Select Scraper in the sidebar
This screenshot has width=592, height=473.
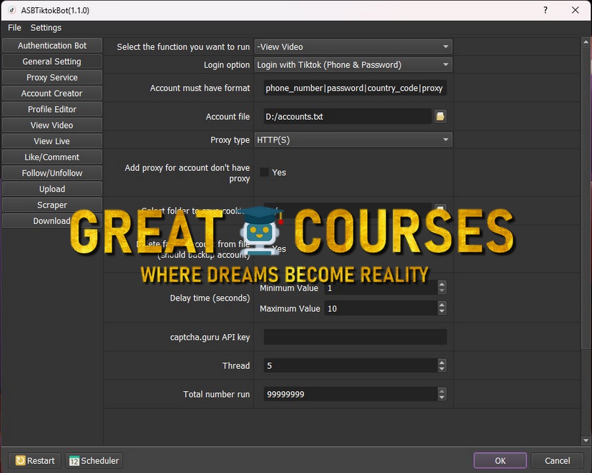(52, 205)
